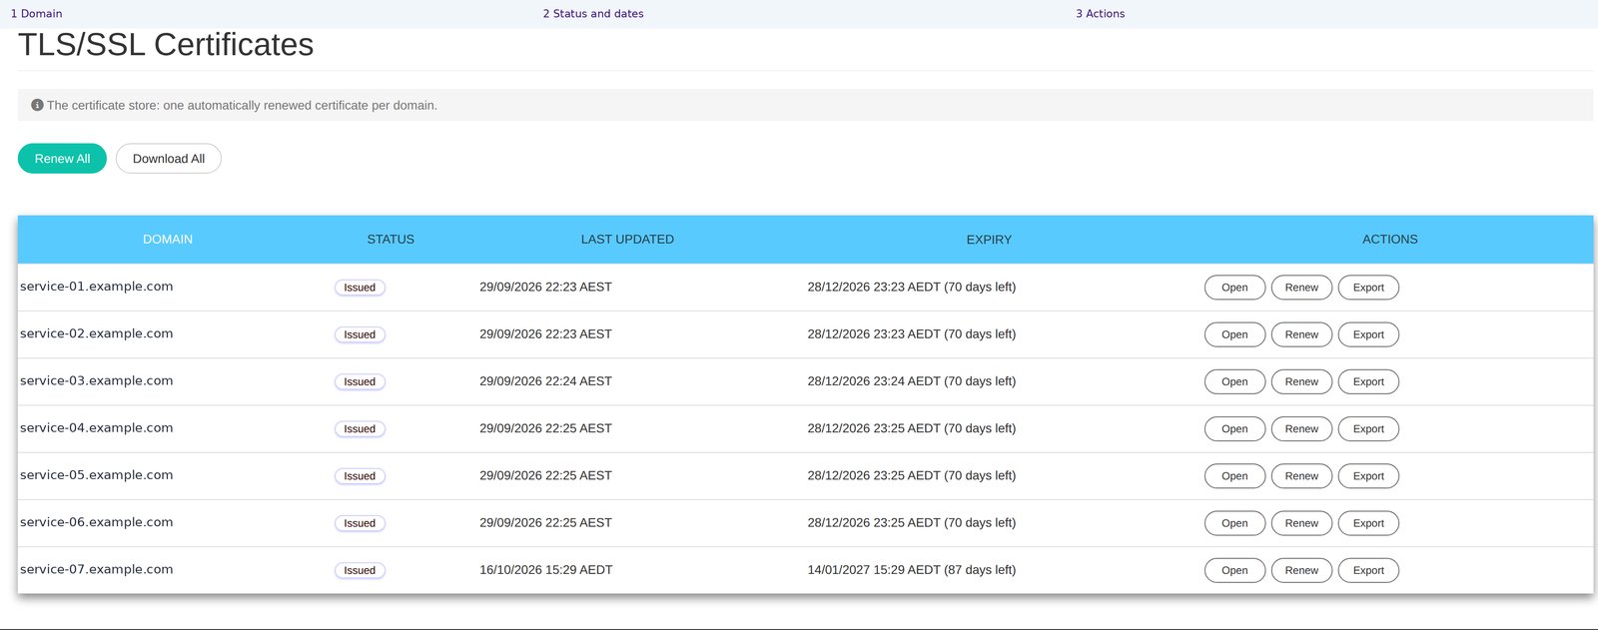The width and height of the screenshot is (1598, 630).
Task: Renew the service-07.example.com certificate
Action: 1301,570
